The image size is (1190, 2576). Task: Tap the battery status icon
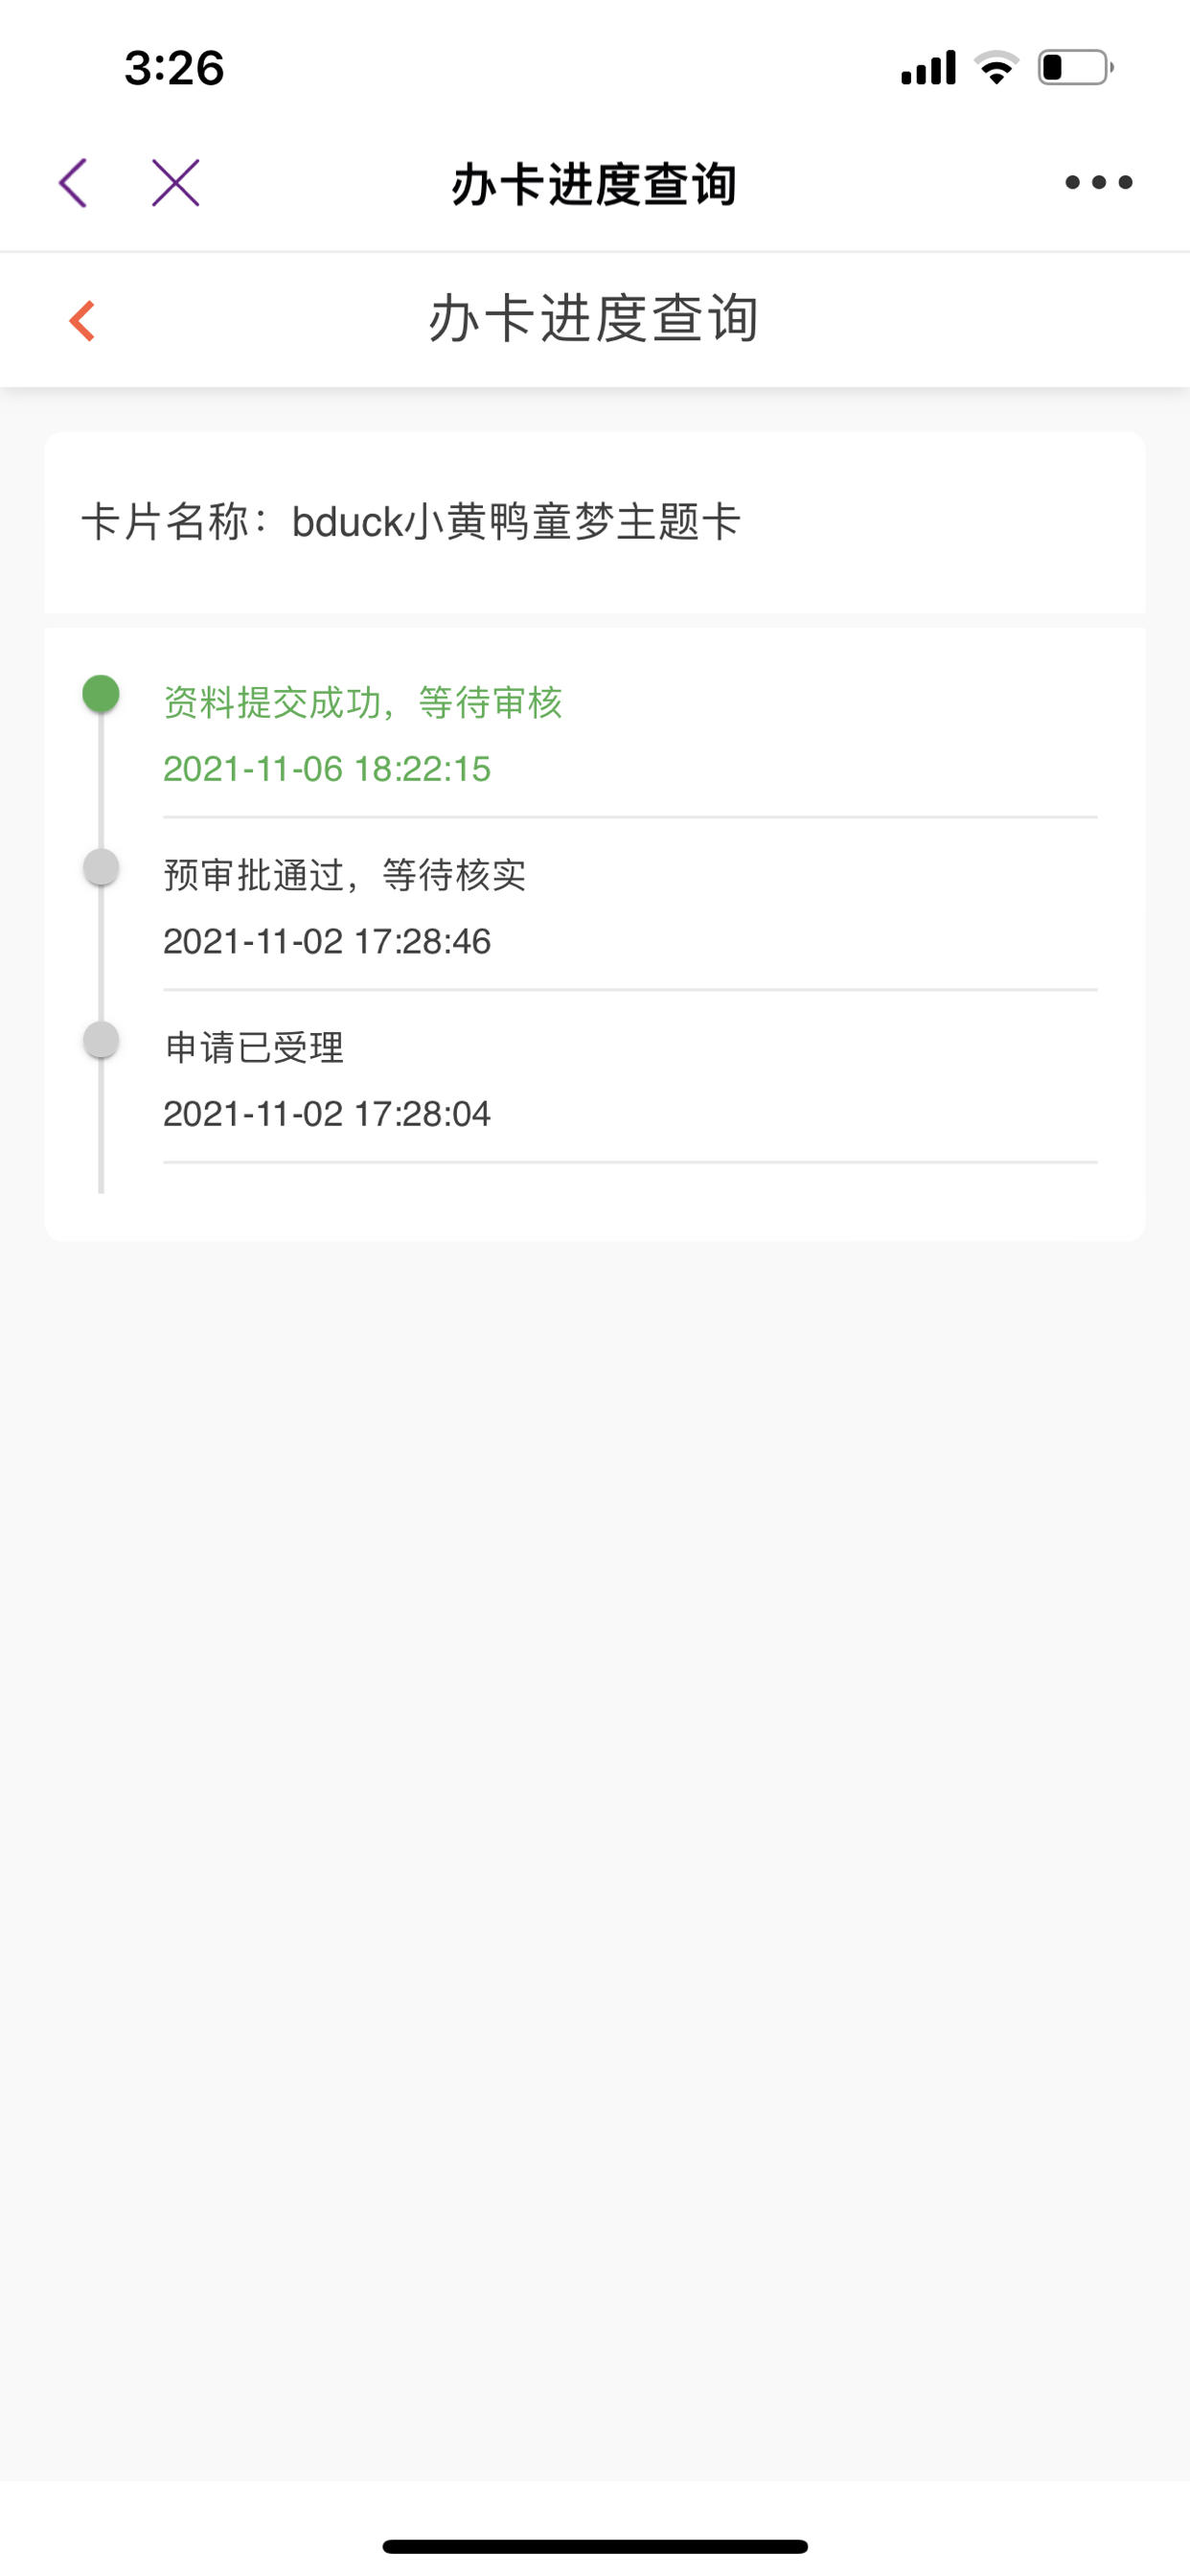1076,67
